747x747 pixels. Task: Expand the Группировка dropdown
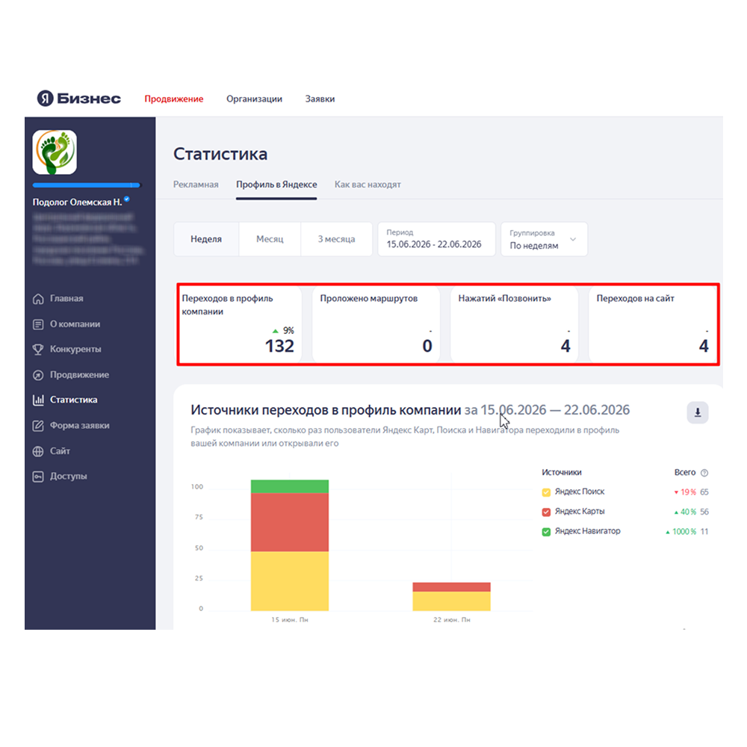coord(544,239)
